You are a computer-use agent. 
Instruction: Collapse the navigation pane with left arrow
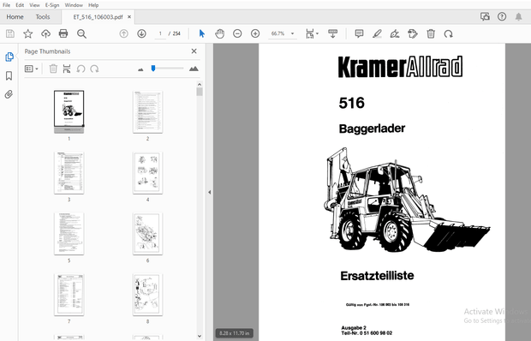pos(210,192)
